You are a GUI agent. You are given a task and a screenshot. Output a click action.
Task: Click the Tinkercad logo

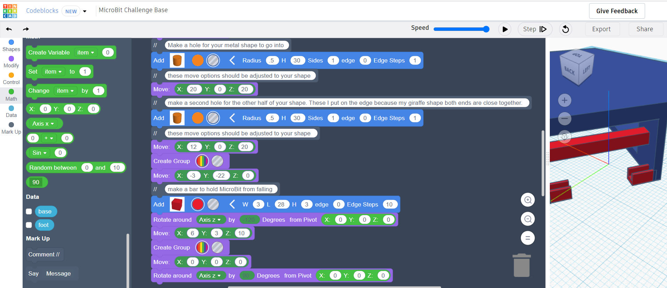(x=10, y=11)
